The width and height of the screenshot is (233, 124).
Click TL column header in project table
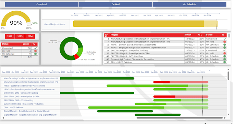tap(224, 35)
